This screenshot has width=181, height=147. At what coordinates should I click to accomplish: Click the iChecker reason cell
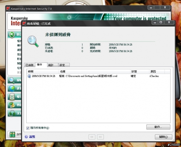click(x=154, y=76)
